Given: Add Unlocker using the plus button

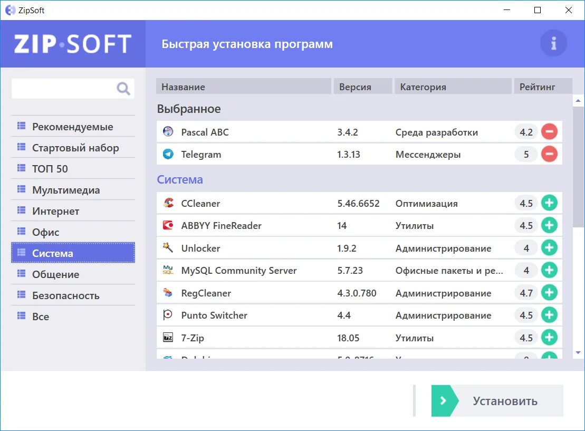Looking at the screenshot, I should [x=549, y=248].
